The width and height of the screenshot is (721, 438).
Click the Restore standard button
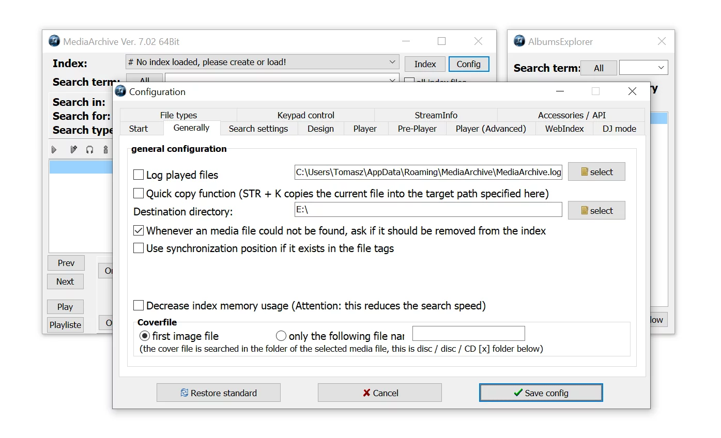click(219, 393)
